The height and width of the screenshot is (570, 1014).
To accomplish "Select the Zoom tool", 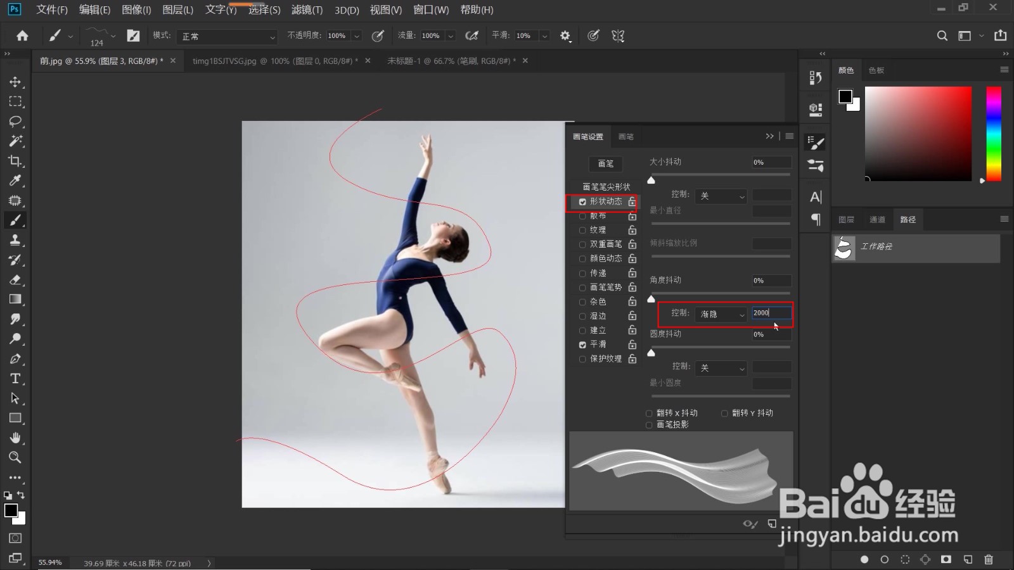I will point(15,457).
